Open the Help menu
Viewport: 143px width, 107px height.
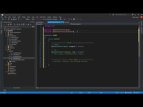(x=60, y=17)
